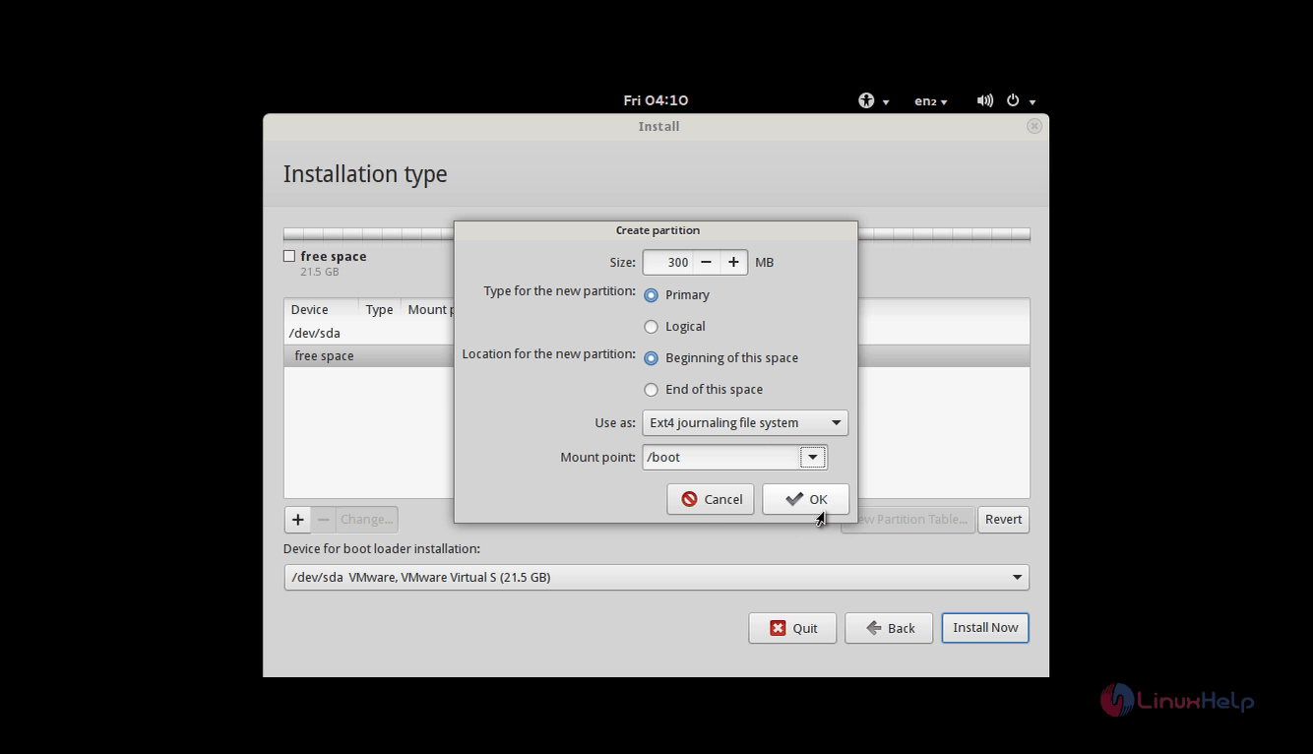Click the Revert button
1313x754 pixels.
click(1003, 520)
